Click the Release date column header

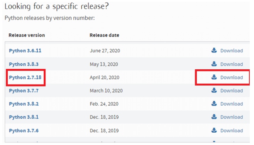(x=104, y=36)
